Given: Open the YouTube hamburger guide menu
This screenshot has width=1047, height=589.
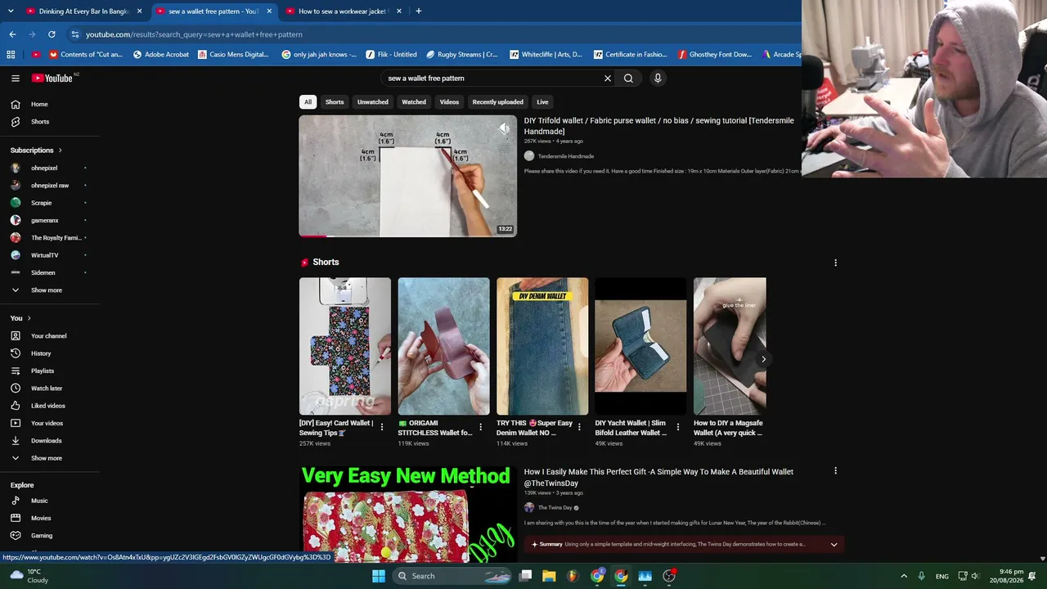Looking at the screenshot, I should [x=16, y=79].
